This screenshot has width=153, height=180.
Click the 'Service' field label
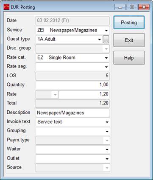(x=14, y=30)
